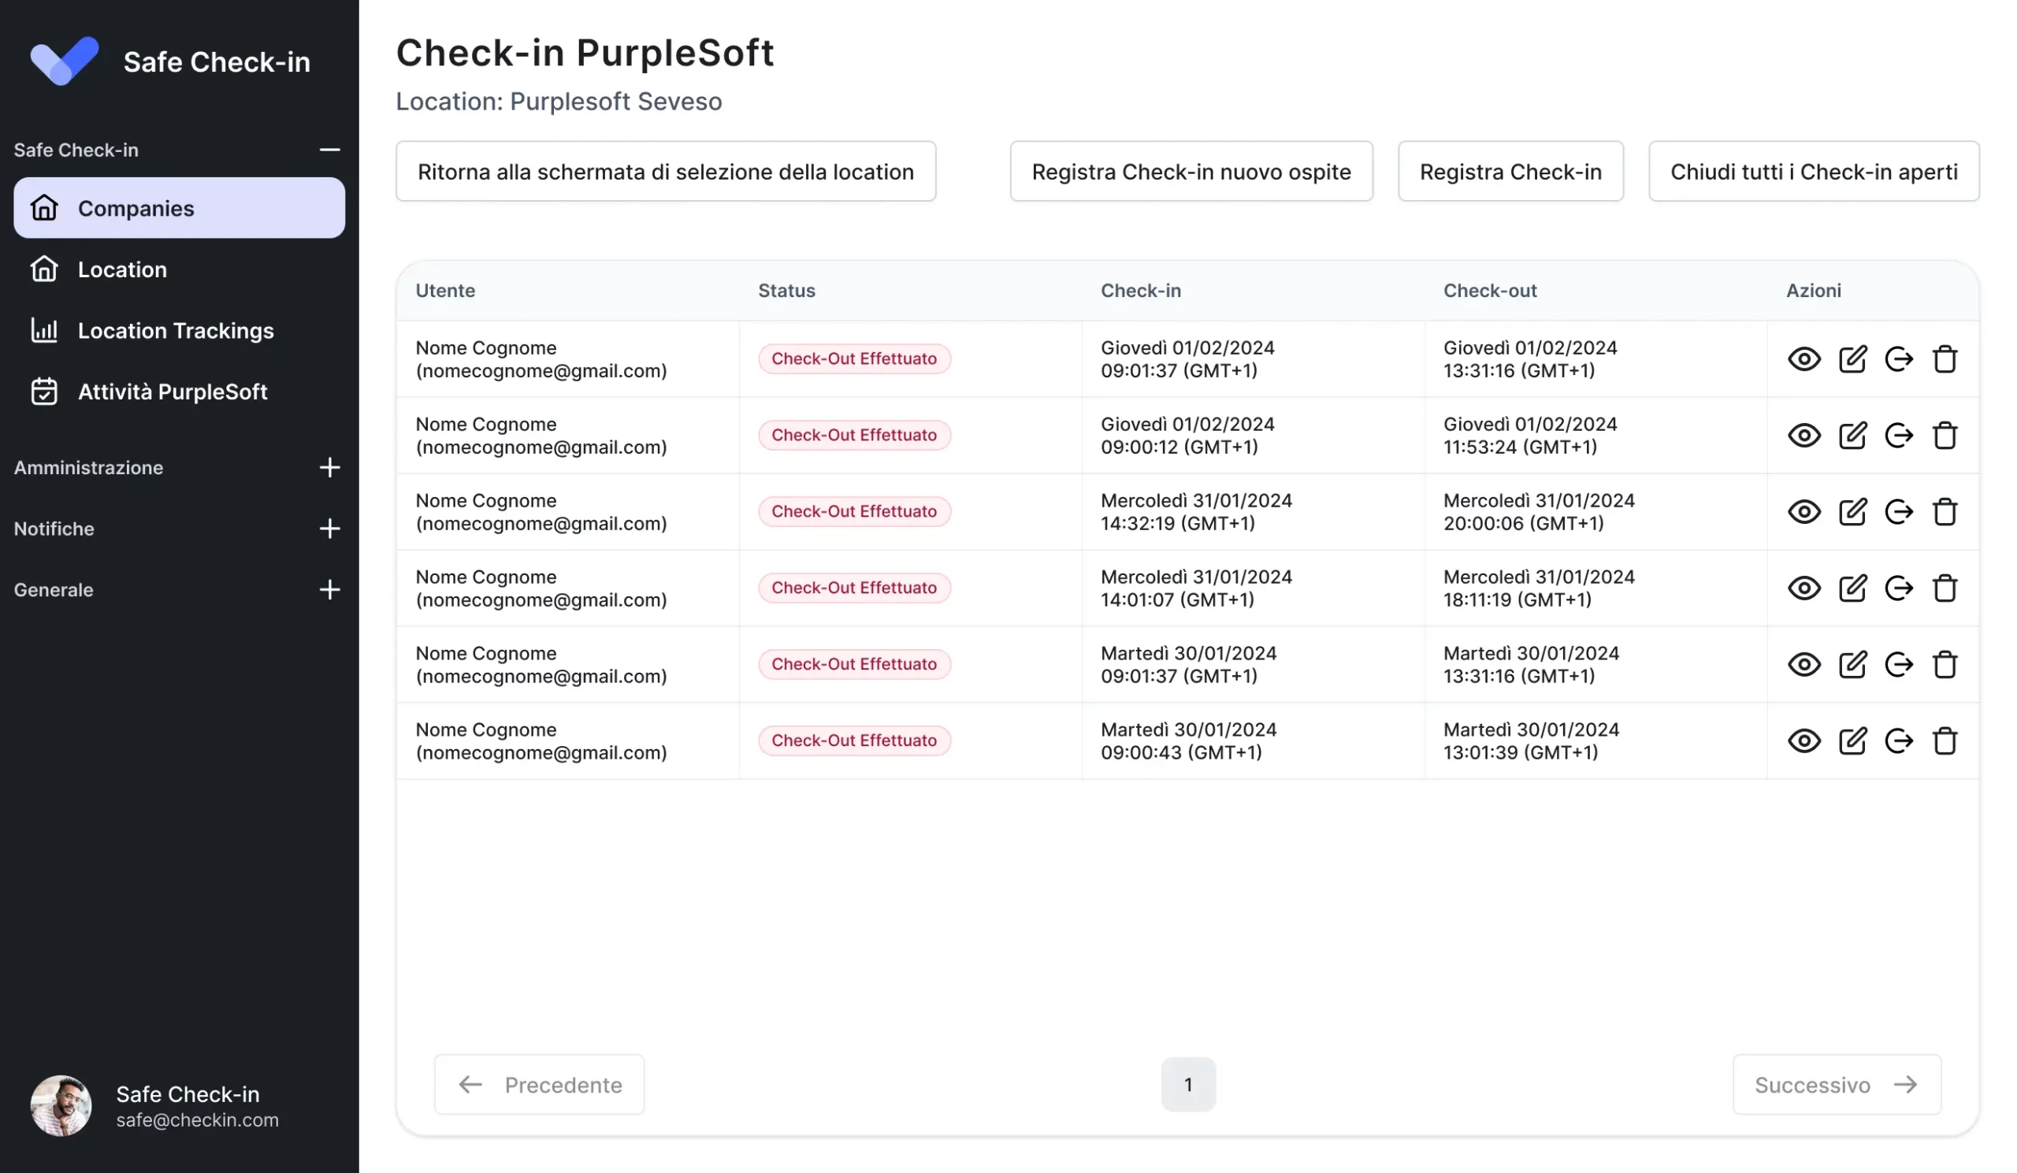This screenshot has height=1173, width=2017.
Task: Check out the 09:01:37 01/02/2024 entry
Action: click(x=1899, y=359)
